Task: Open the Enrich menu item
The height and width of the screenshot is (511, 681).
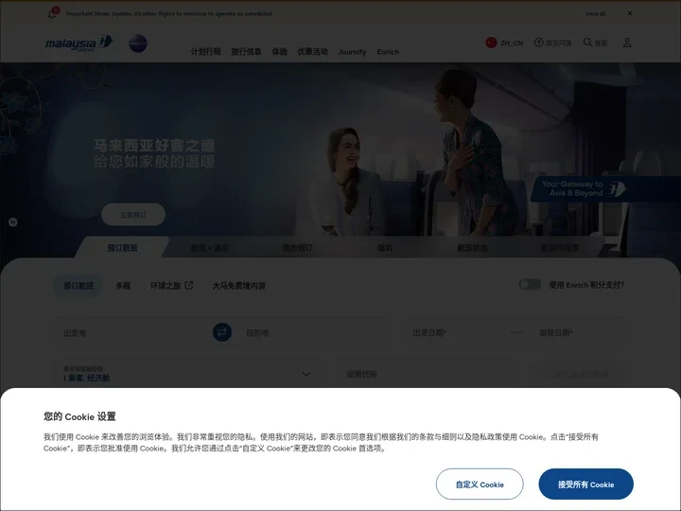Action: [388, 52]
